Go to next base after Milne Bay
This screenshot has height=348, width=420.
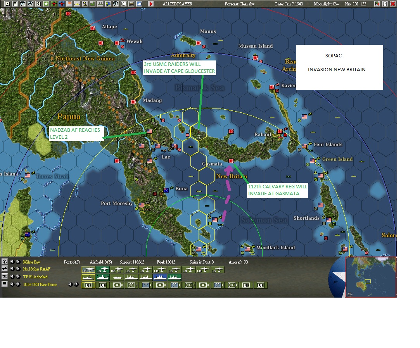[x=18, y=262]
